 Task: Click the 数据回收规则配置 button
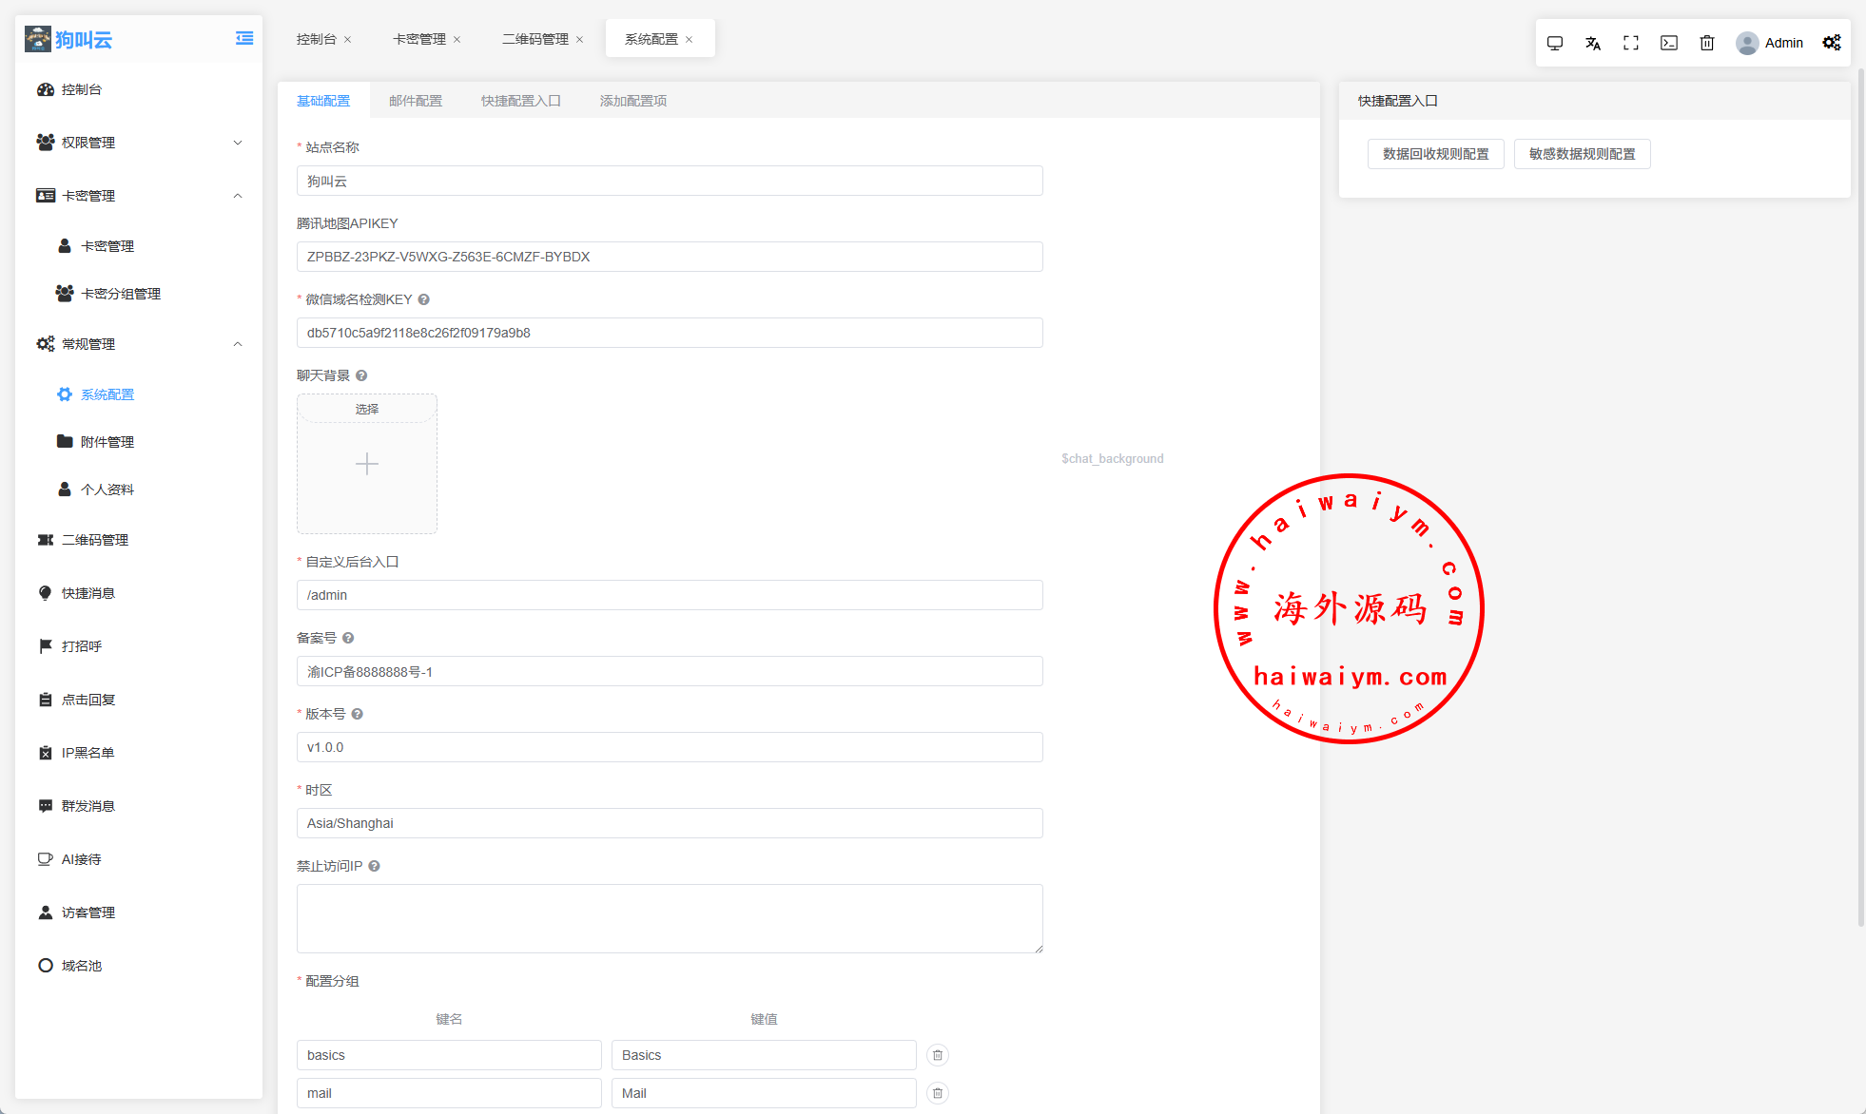(1435, 154)
